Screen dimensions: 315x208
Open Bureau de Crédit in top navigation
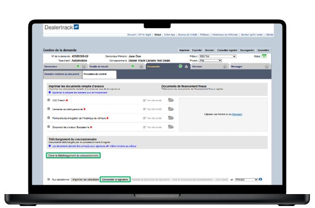[x=188, y=35]
